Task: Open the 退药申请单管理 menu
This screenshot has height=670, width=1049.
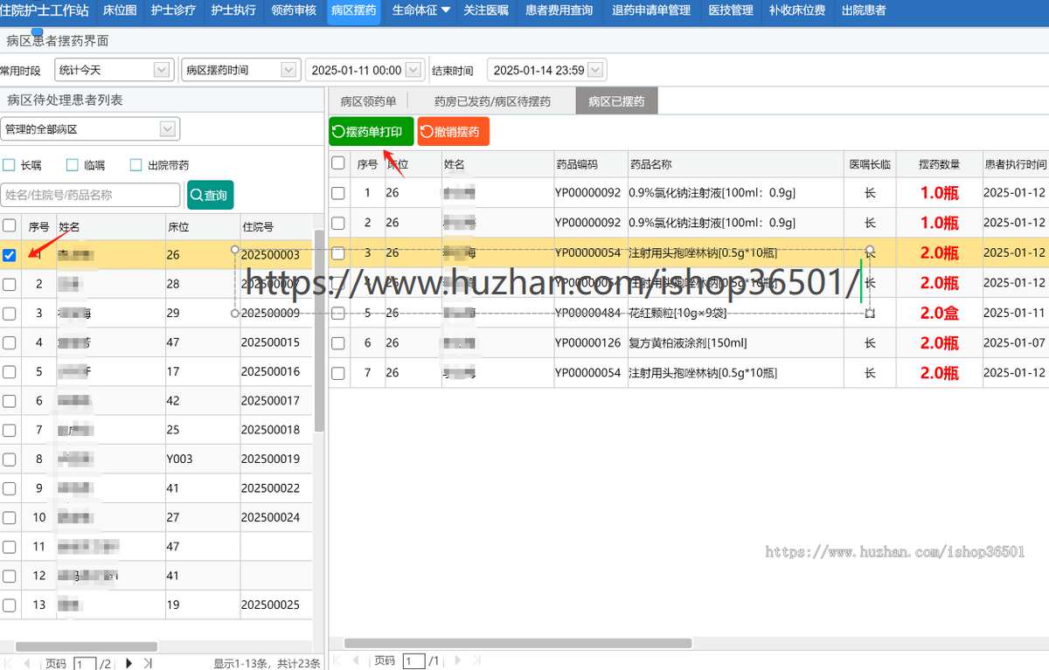Action: pos(651,10)
